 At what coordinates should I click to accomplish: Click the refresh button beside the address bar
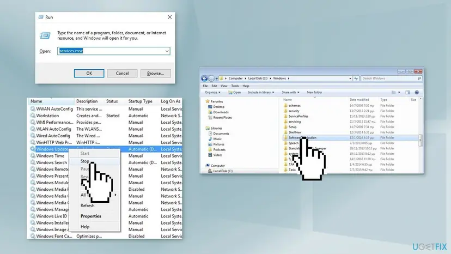click(356, 78)
